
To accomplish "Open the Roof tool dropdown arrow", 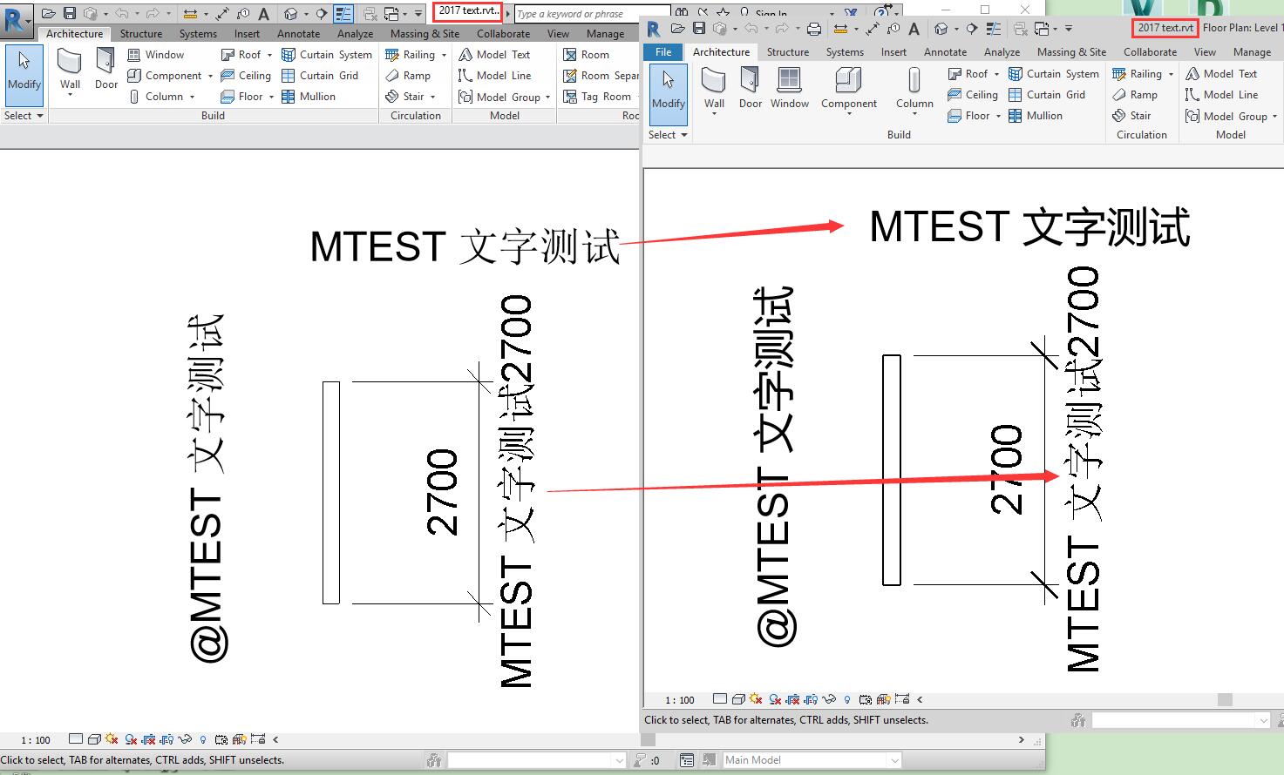I will pos(270,54).
